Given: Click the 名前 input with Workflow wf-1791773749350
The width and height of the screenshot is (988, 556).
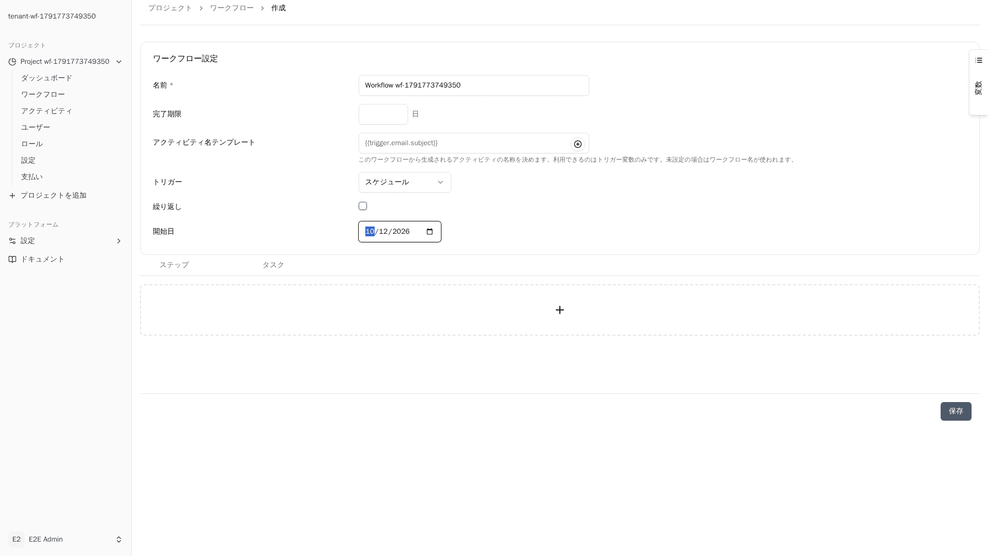Looking at the screenshot, I should (473, 85).
